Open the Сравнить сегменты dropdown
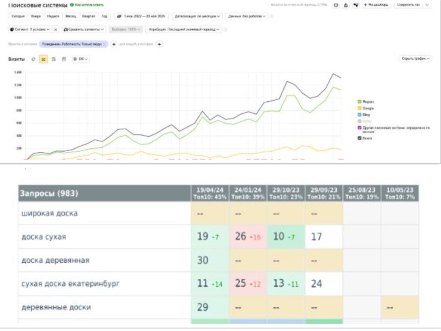The image size is (441, 331). [x=84, y=29]
